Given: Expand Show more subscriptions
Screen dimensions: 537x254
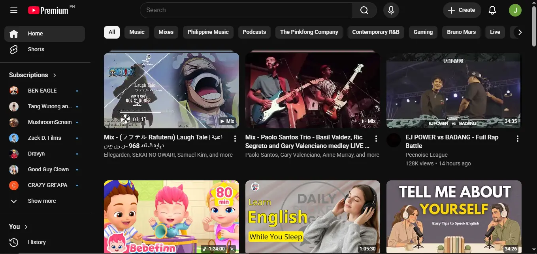Looking at the screenshot, I should [45, 201].
